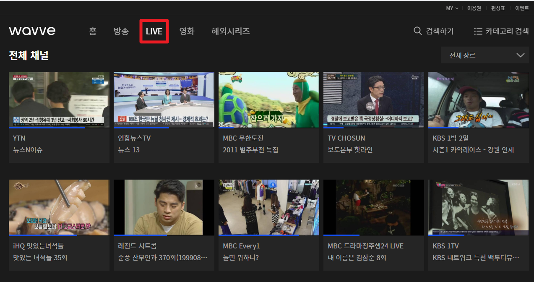
Task: Play the YTN 뉴스N이슈 channel
Action: coord(59,99)
